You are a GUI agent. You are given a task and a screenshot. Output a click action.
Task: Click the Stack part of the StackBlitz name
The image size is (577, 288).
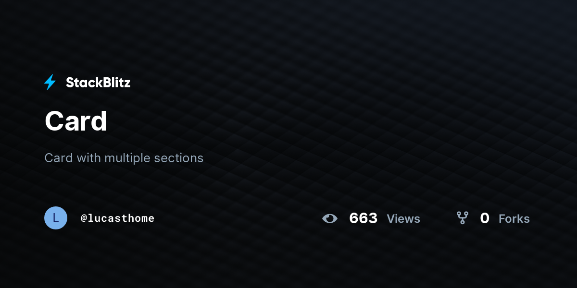[82, 83]
